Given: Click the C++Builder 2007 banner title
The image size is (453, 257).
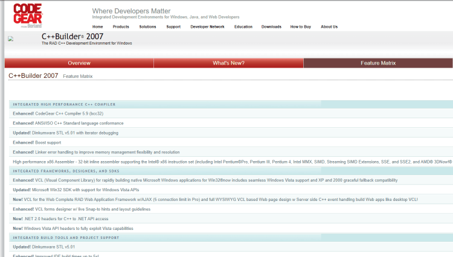Looking at the screenshot, I should click(72, 36).
